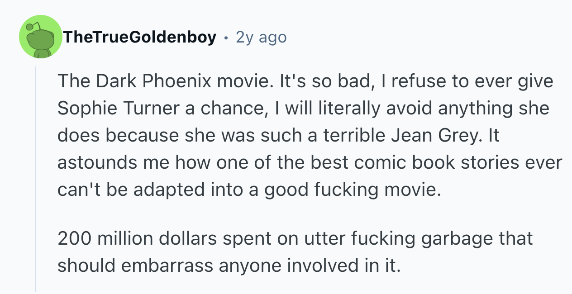Click the "2y ago" comment timestamp
572x294 pixels.
point(261,37)
